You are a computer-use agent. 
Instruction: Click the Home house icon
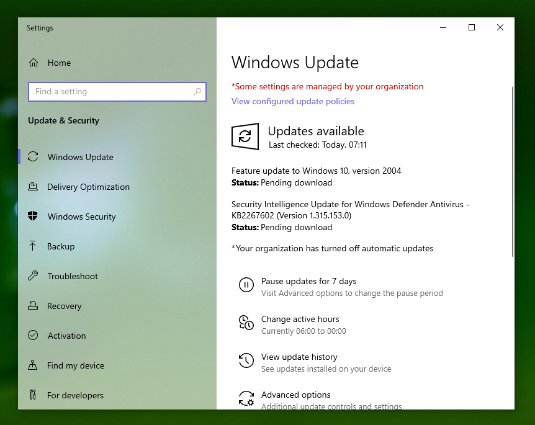tap(34, 63)
